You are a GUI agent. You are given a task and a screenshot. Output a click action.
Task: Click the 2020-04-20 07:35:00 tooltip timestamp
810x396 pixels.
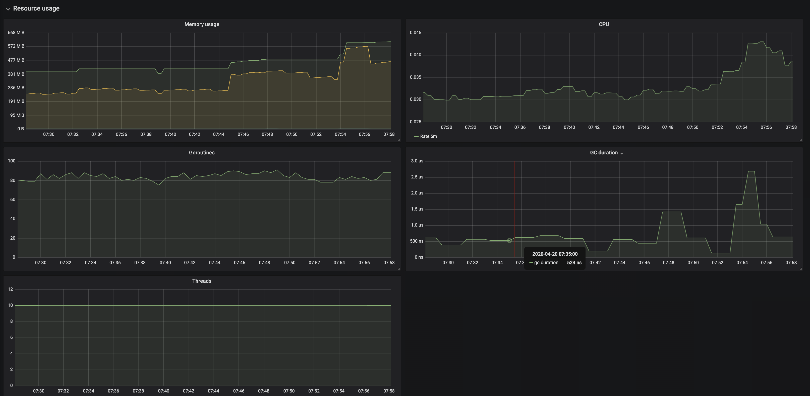pyautogui.click(x=555, y=254)
